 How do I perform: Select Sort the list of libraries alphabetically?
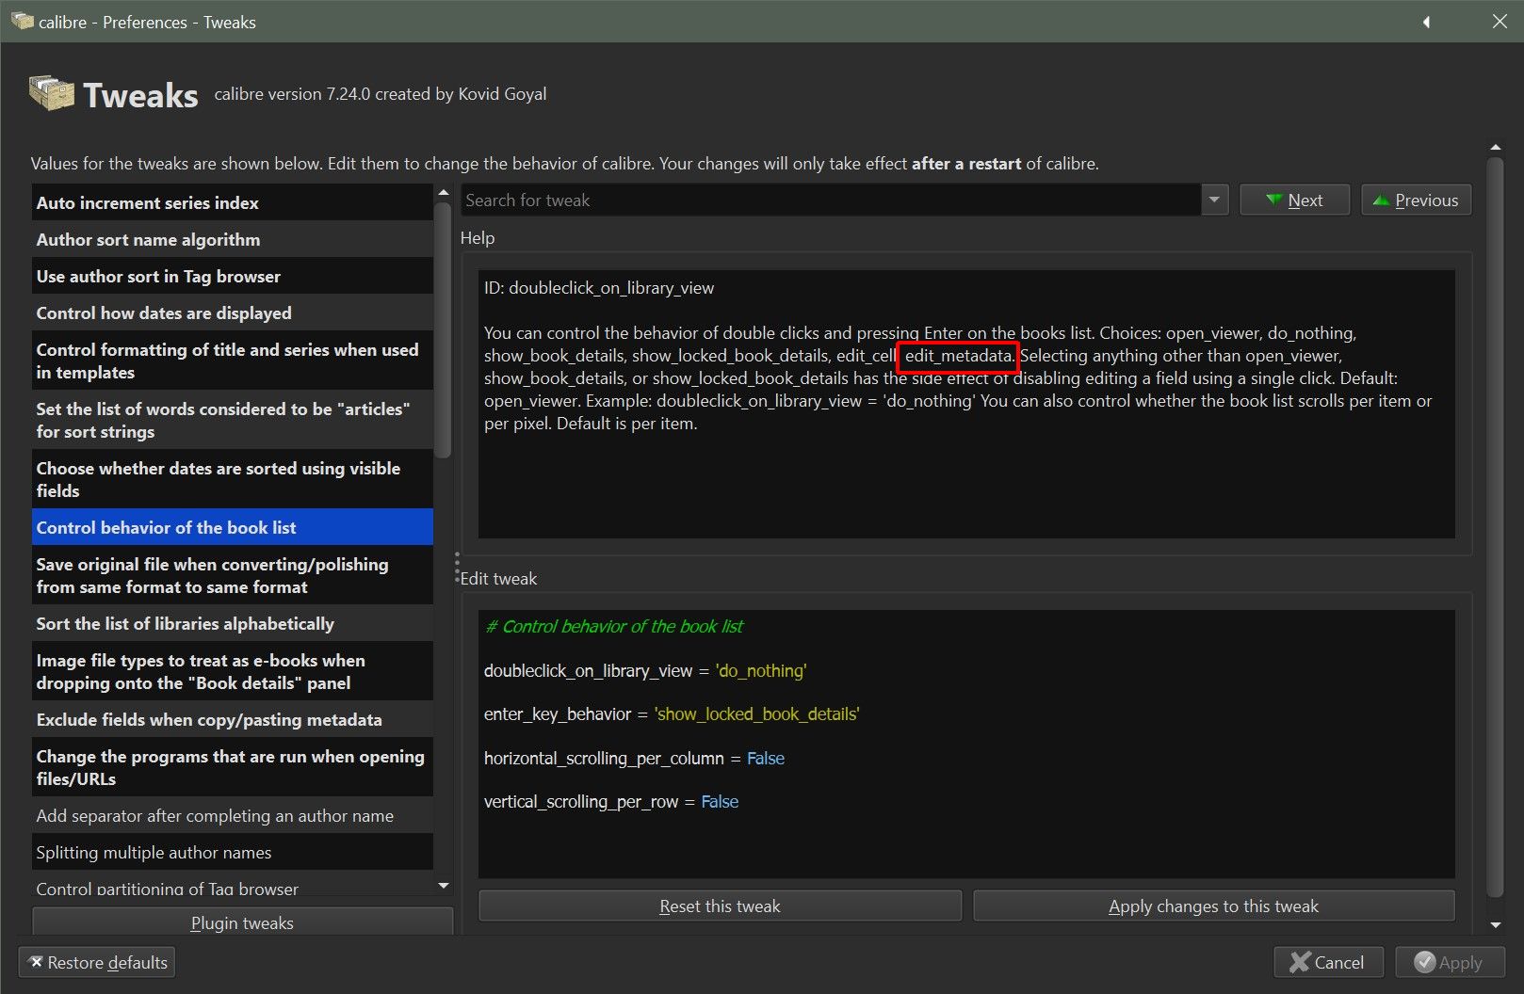[x=233, y=623]
